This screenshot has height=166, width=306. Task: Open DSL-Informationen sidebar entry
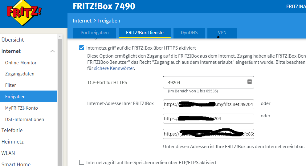25,119
